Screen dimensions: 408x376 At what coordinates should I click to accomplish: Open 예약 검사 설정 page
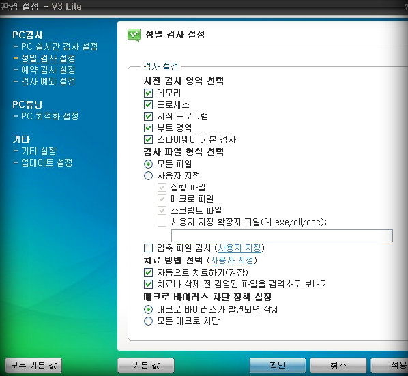coord(48,70)
